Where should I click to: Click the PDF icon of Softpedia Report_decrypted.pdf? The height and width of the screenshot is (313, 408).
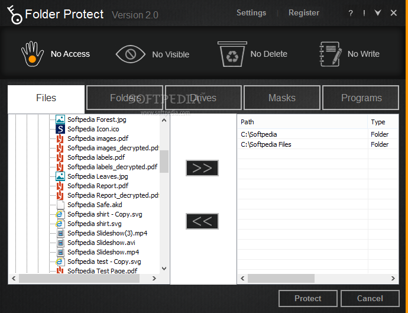point(60,195)
